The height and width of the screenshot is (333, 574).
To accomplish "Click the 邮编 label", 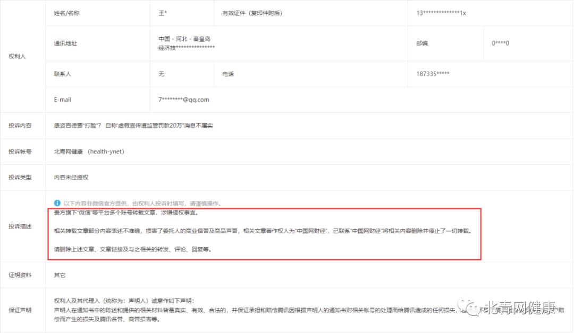I will (x=422, y=43).
